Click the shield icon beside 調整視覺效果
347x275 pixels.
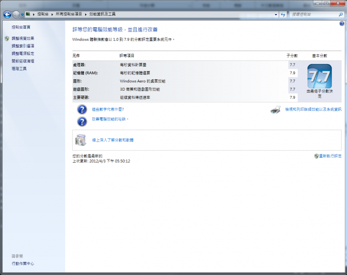pyautogui.click(x=7, y=39)
